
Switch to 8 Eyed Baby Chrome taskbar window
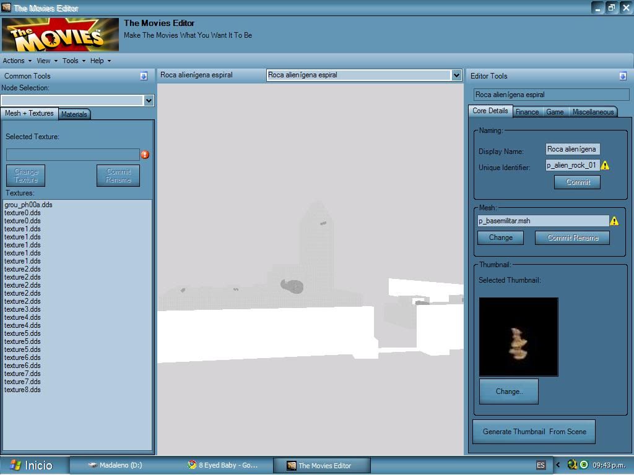pyautogui.click(x=222, y=465)
